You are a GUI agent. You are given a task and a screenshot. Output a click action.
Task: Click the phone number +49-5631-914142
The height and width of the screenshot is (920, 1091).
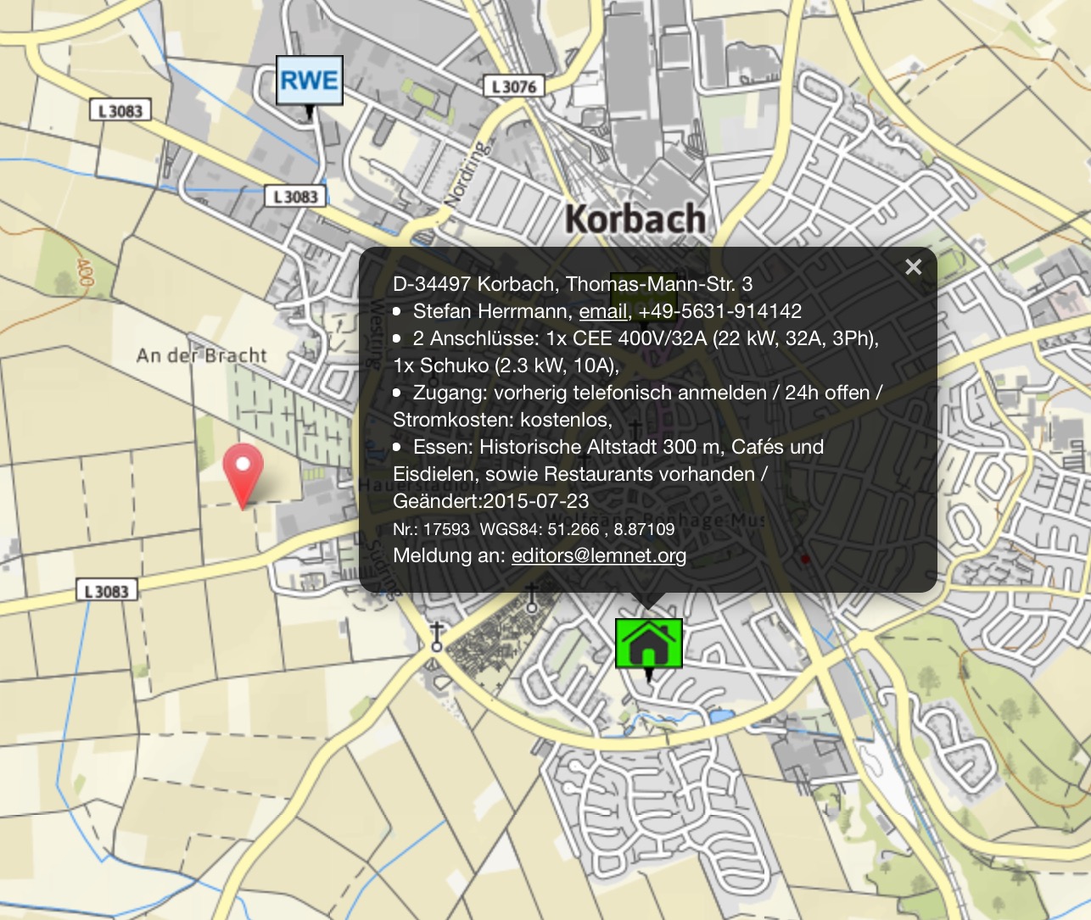coord(719,311)
